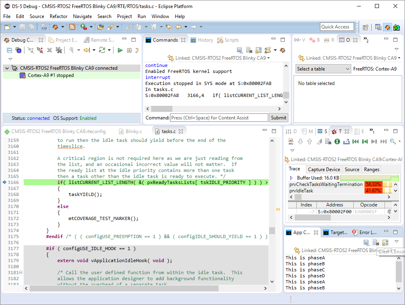Open the Blinky.c editor tab
This screenshot has width=405, height=305.
click(x=134, y=131)
